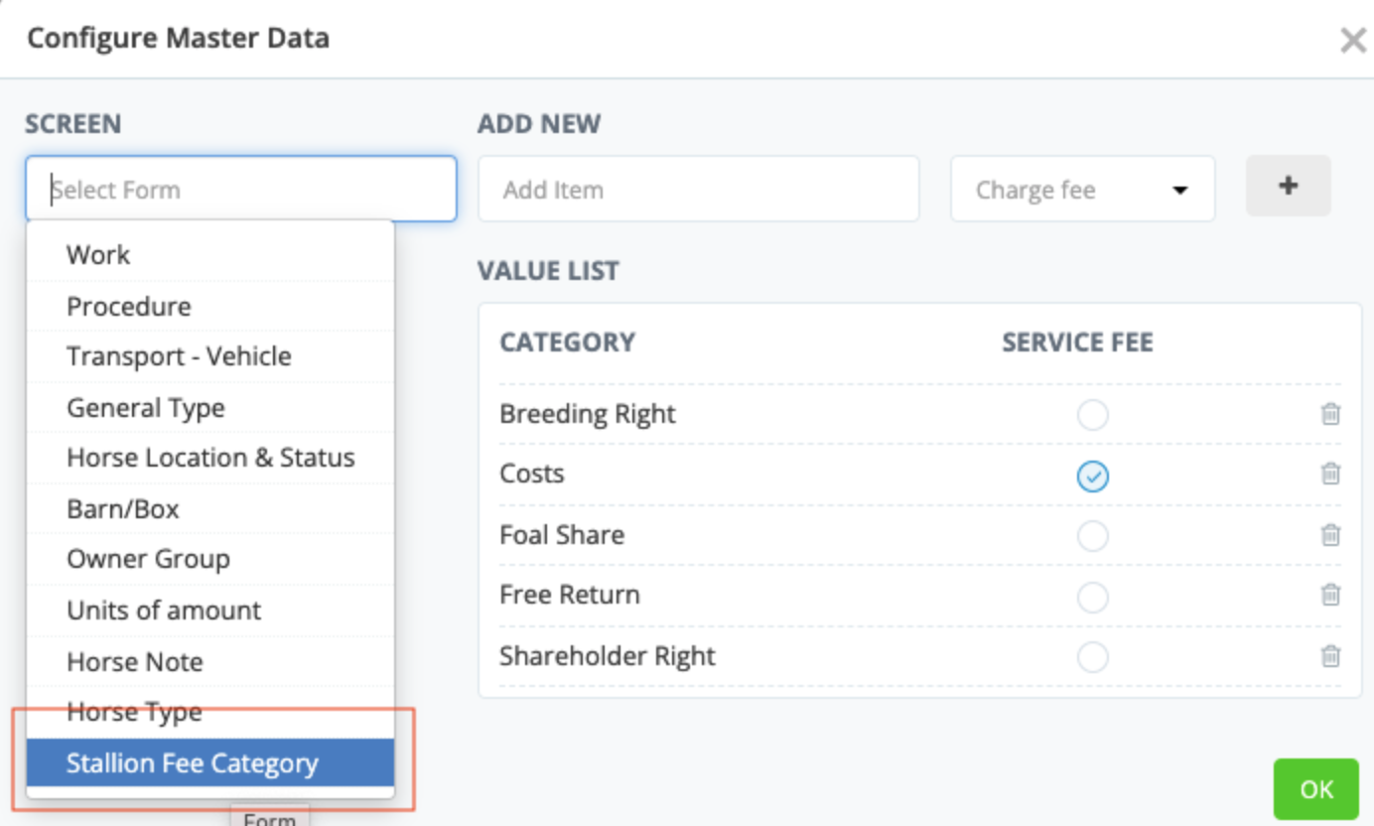Viewport: 1374px width, 826px height.
Task: Click the green OK button
Action: 1315,789
